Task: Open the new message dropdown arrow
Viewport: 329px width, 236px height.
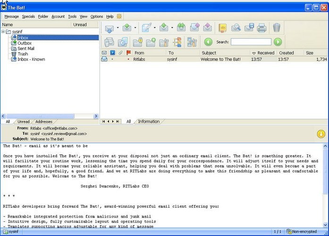Action: pyautogui.click(x=154, y=28)
